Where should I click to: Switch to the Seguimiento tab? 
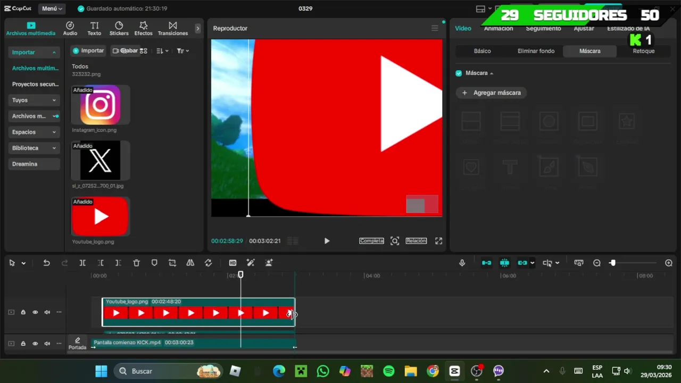(543, 28)
